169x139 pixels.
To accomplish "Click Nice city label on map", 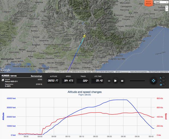I will click(112, 55).
